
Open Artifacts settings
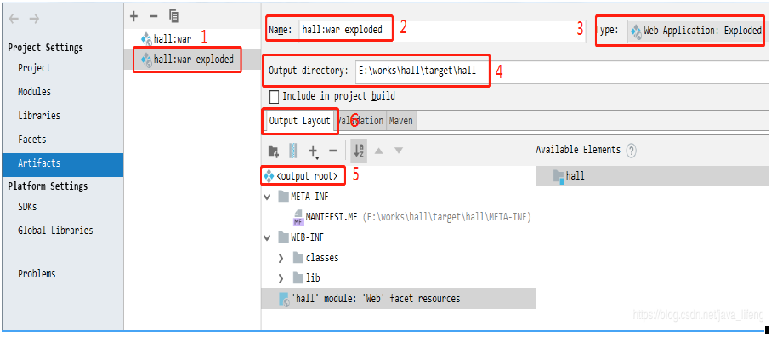pos(63,165)
